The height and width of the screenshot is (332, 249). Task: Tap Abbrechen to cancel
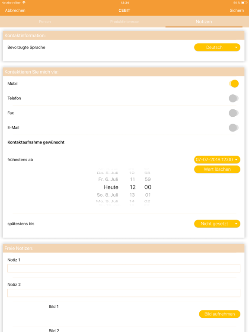pos(15,10)
